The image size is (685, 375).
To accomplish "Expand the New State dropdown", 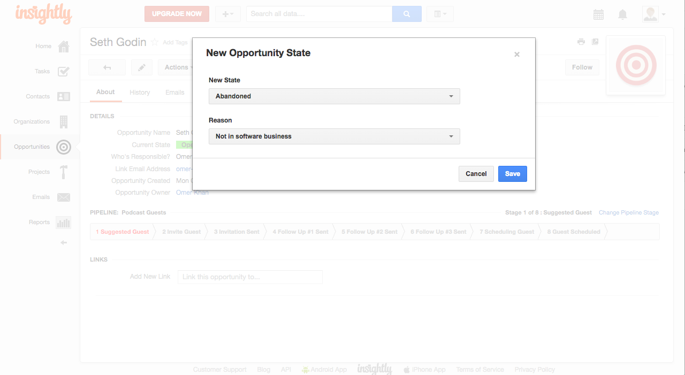I will click(x=334, y=96).
